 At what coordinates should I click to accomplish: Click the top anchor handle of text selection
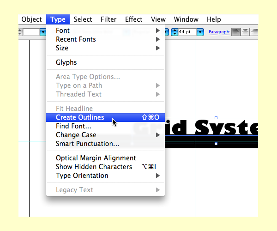(216, 118)
